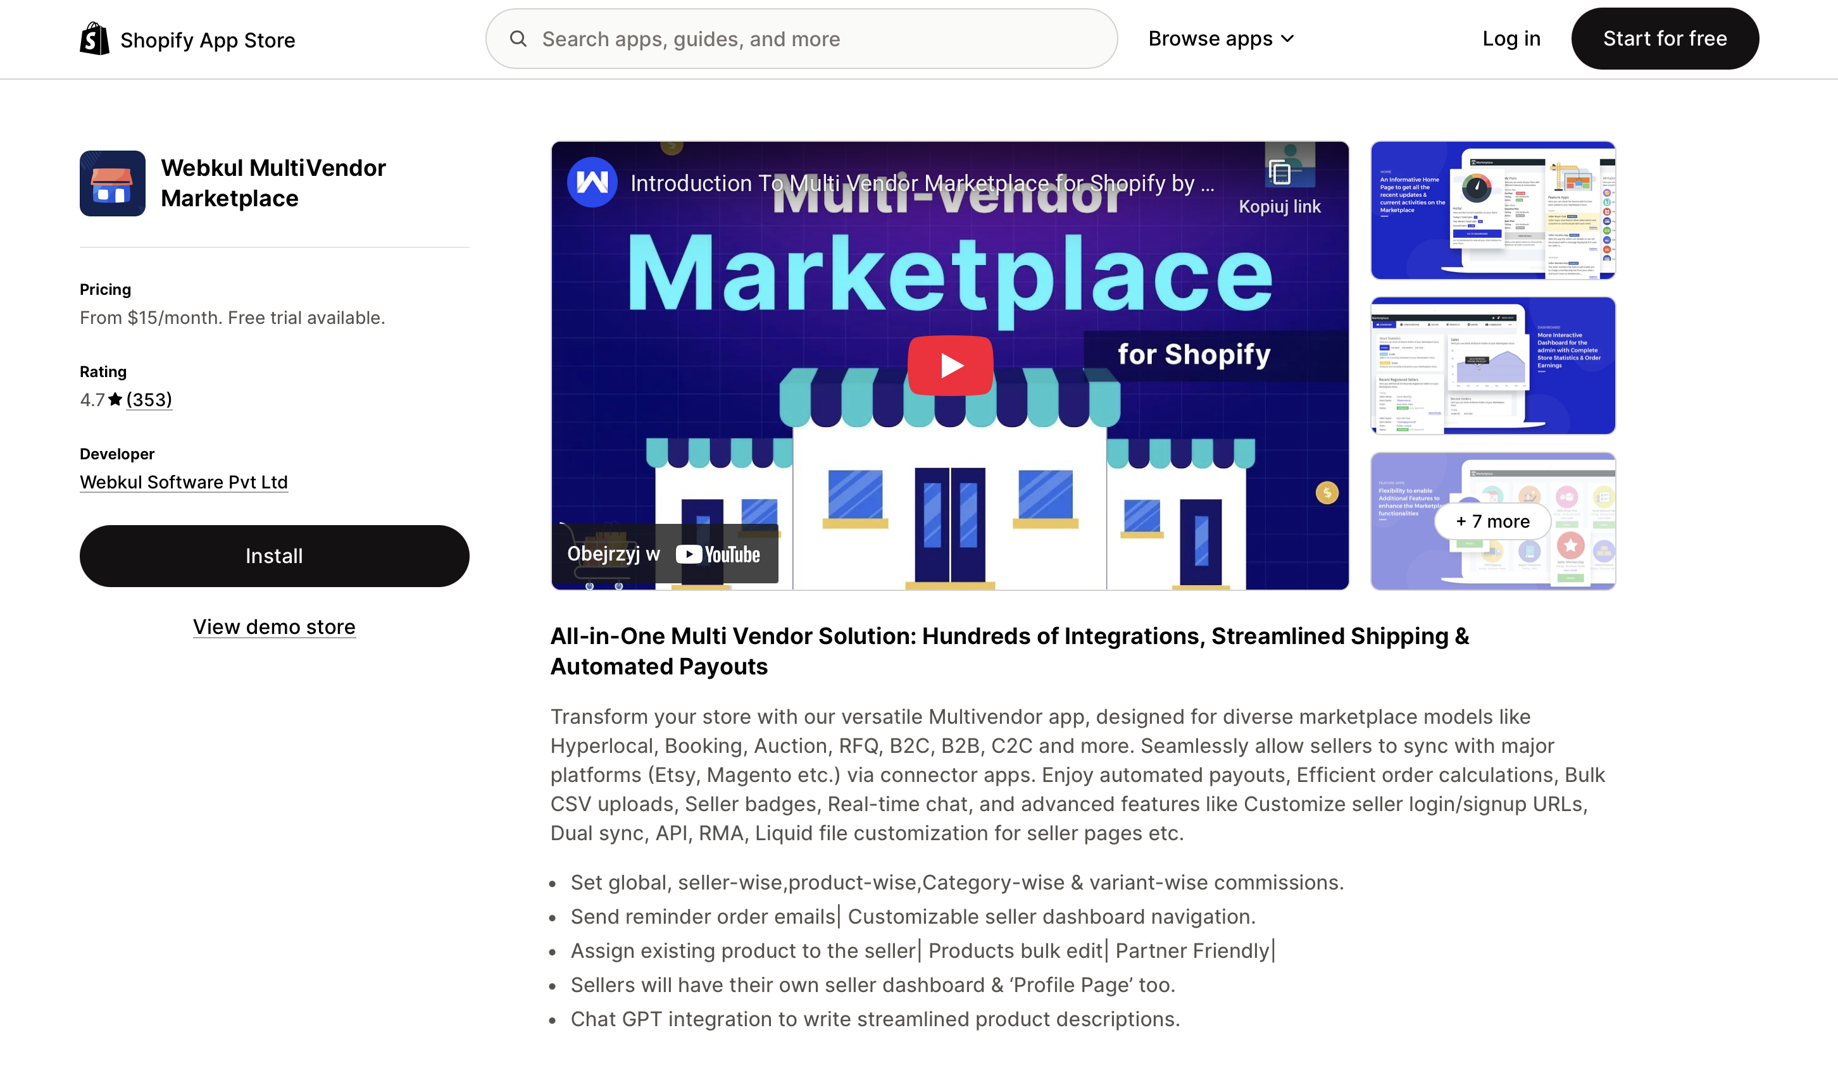Play the YouTube intro video

pos(949,365)
